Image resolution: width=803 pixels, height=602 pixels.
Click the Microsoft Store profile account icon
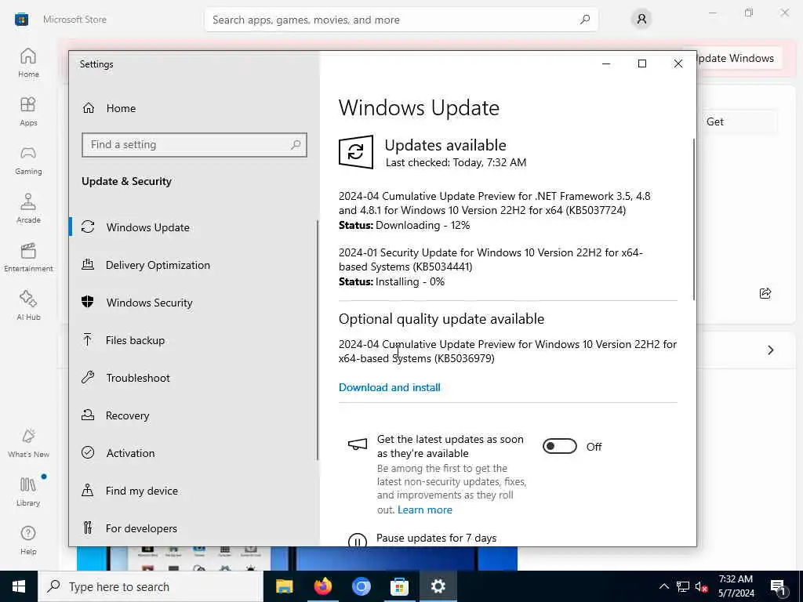pyautogui.click(x=641, y=20)
